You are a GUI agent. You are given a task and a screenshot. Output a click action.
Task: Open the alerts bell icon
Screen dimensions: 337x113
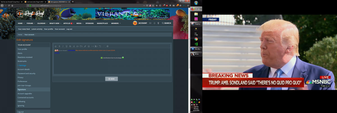pos(154,23)
